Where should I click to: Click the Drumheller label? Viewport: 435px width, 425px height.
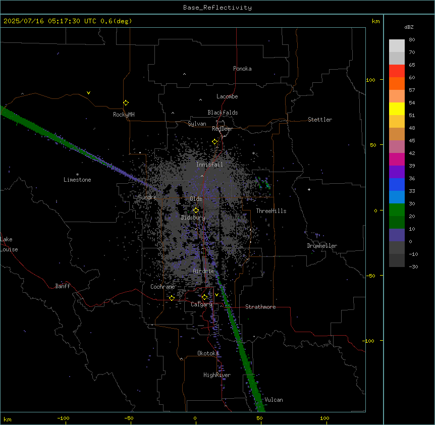[322, 246]
